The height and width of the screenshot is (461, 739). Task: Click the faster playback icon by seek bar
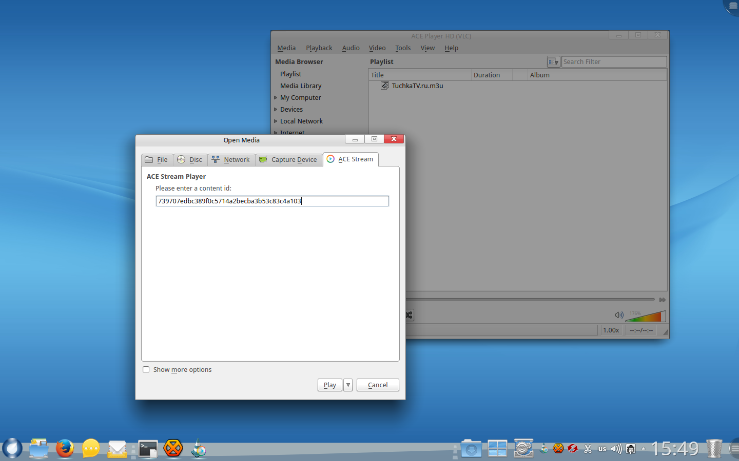pos(662,300)
